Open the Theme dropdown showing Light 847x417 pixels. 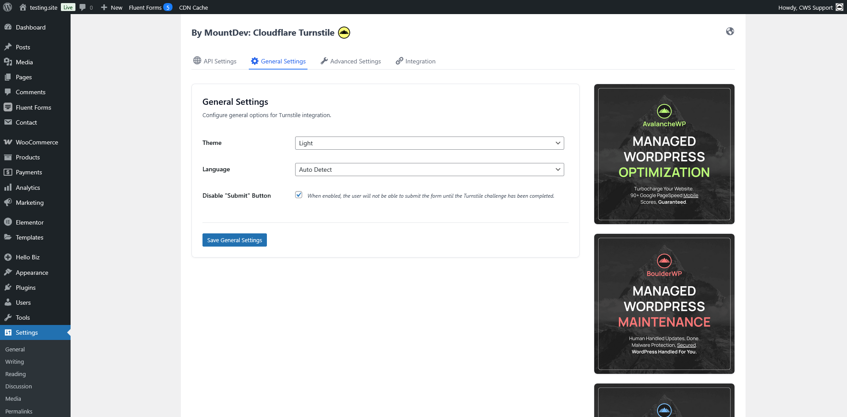[x=429, y=143]
